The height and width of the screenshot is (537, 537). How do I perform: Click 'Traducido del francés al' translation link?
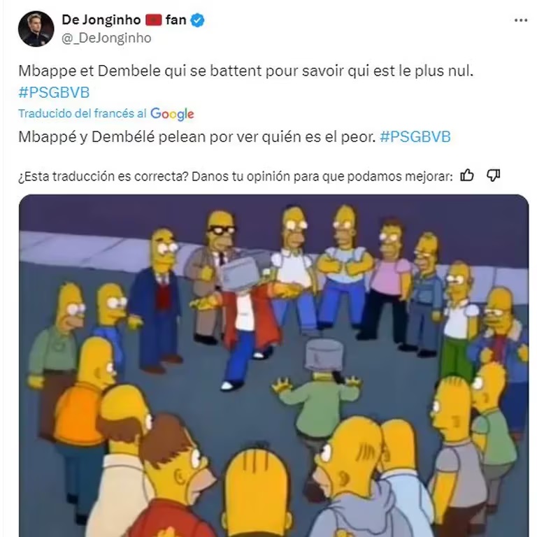(83, 113)
